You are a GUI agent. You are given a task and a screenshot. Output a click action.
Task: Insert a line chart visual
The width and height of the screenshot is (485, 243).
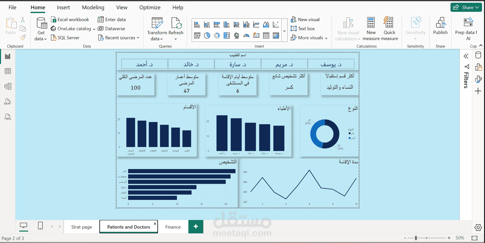pos(256,24)
